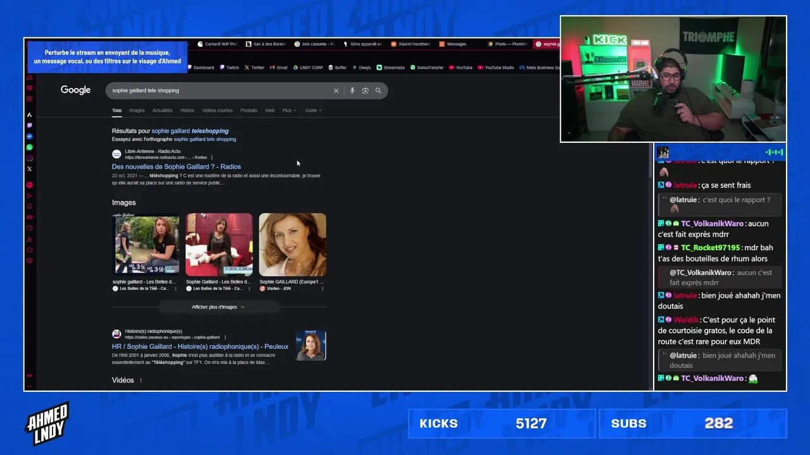Click the Vidéos section heading
The width and height of the screenshot is (810, 455).
(x=123, y=380)
